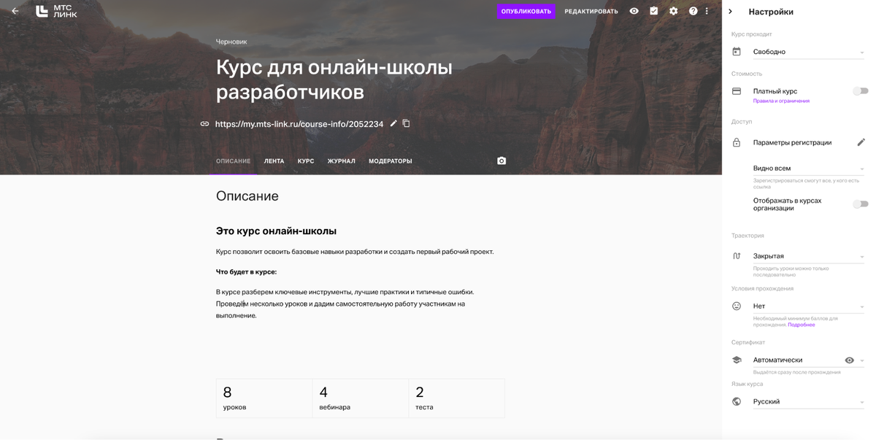Viewport: 876px width, 440px height.
Task: Switch to the Лента tab
Action: (x=274, y=161)
